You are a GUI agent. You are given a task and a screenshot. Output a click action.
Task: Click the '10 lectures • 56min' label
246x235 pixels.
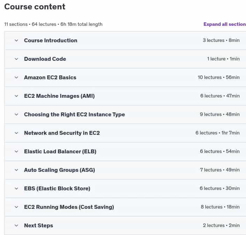click(219, 77)
